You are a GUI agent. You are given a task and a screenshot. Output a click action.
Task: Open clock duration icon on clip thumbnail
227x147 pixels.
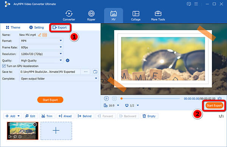coord(20,136)
